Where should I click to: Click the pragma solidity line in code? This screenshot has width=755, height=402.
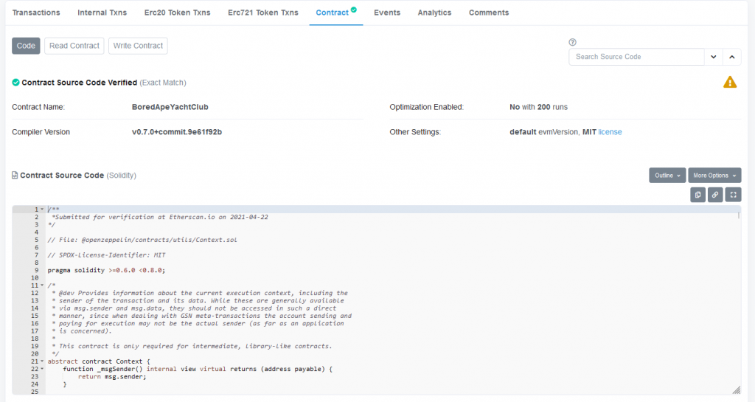click(x=106, y=271)
